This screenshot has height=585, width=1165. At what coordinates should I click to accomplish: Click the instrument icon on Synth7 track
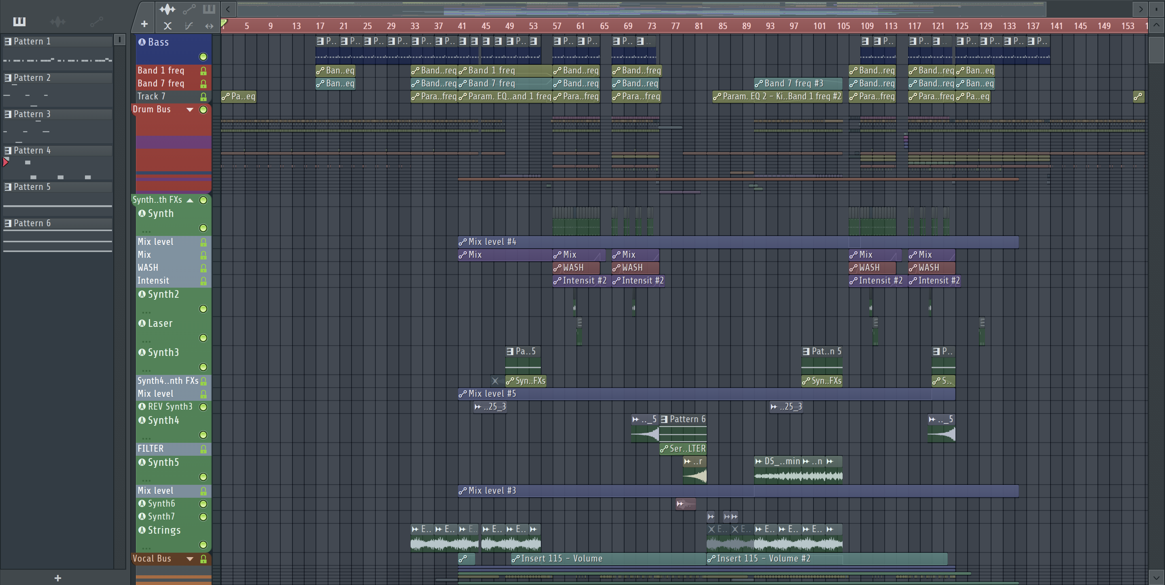pos(142,516)
